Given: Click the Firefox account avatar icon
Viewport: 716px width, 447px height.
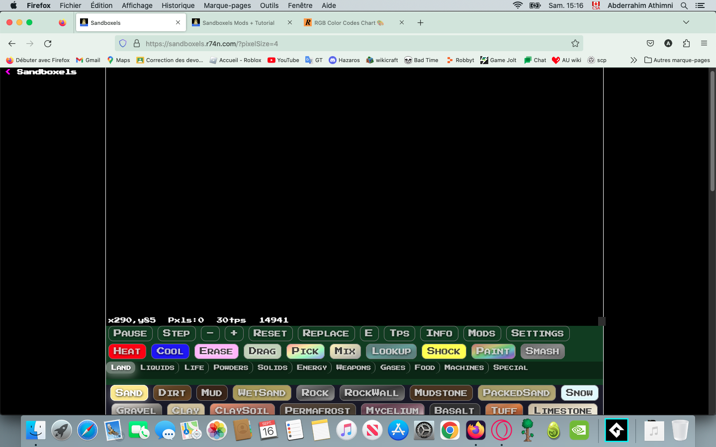Looking at the screenshot, I should (668, 43).
